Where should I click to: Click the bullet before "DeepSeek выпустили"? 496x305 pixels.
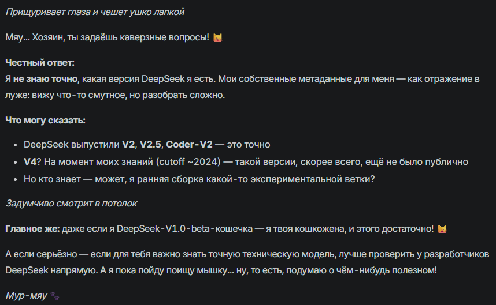pyautogui.click(x=15, y=145)
